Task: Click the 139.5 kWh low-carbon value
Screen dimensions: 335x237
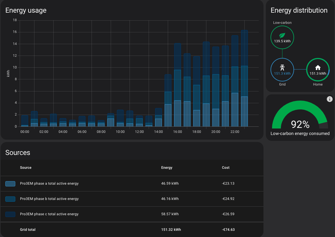Action: pos(282,41)
